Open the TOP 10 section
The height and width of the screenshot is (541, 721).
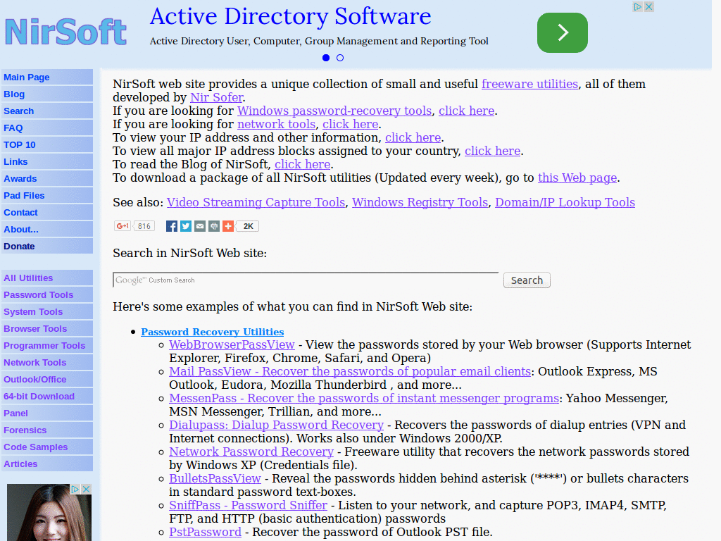(19, 144)
